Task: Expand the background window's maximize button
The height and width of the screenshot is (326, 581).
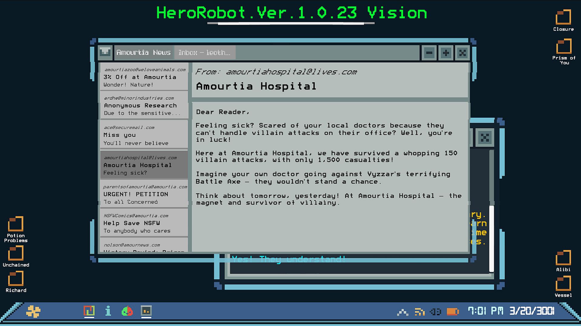Action: [x=484, y=138]
